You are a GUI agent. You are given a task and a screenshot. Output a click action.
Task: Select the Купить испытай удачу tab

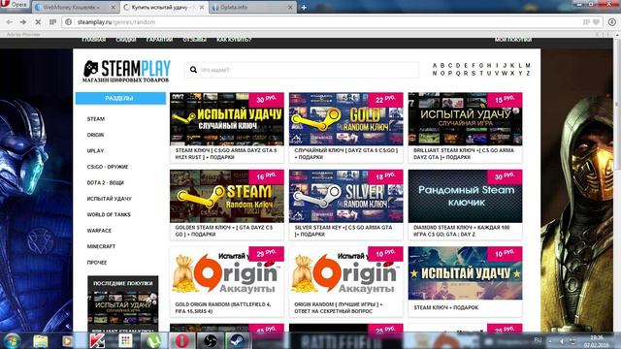point(163,7)
